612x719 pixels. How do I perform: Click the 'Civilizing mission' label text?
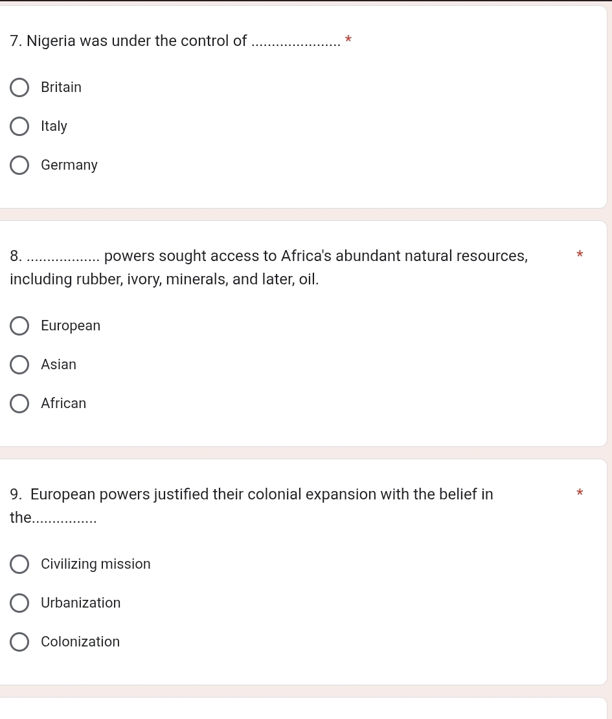(x=96, y=564)
